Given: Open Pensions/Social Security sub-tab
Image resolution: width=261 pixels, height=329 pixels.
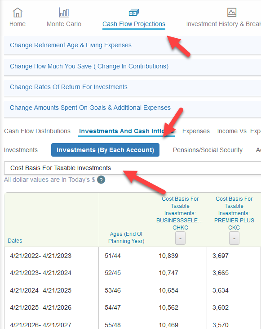Looking at the screenshot, I should pos(208,150).
